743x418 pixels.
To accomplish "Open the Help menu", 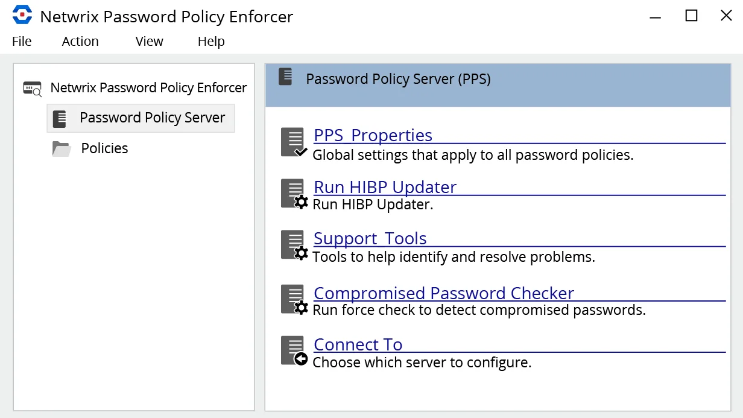I will pos(211,42).
